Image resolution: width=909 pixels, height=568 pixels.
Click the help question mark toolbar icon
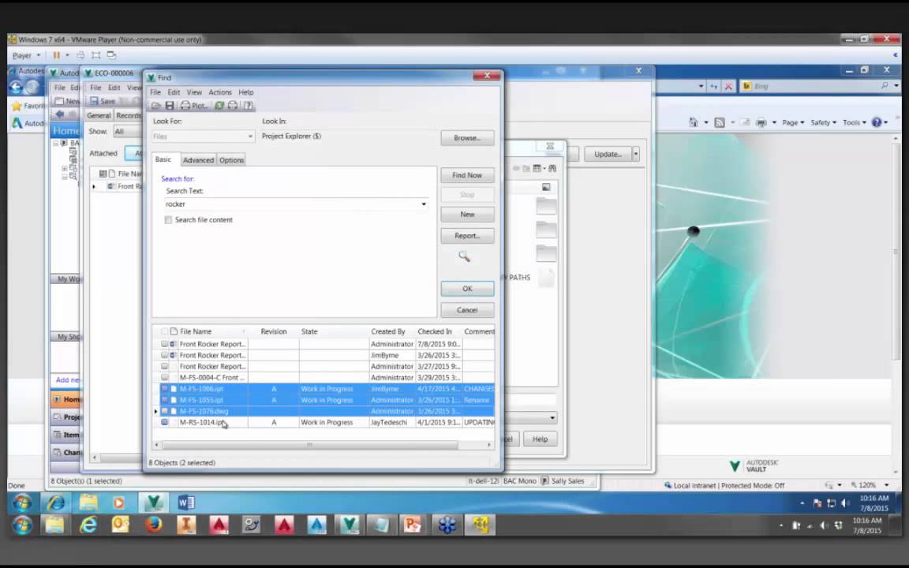point(248,106)
